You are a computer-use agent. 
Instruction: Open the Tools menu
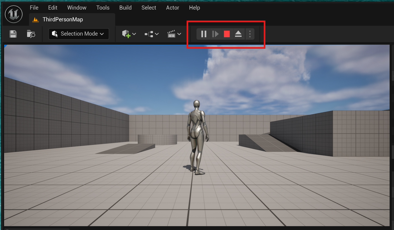[x=103, y=8]
